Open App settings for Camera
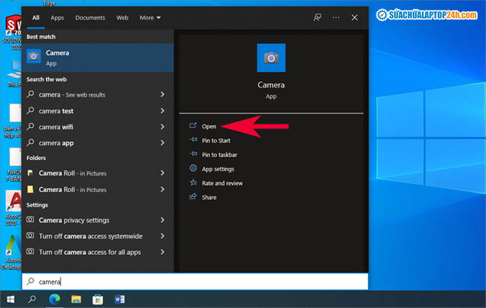486x308 pixels. tap(218, 169)
